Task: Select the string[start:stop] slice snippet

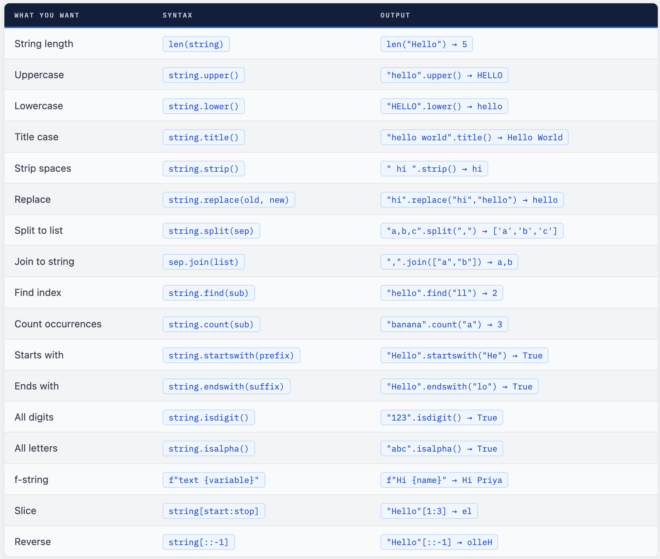Action: [x=214, y=511]
